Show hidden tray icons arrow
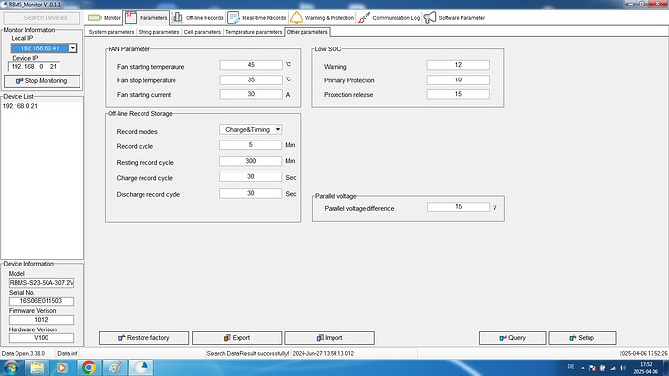This screenshot has height=376, width=669. (x=583, y=368)
